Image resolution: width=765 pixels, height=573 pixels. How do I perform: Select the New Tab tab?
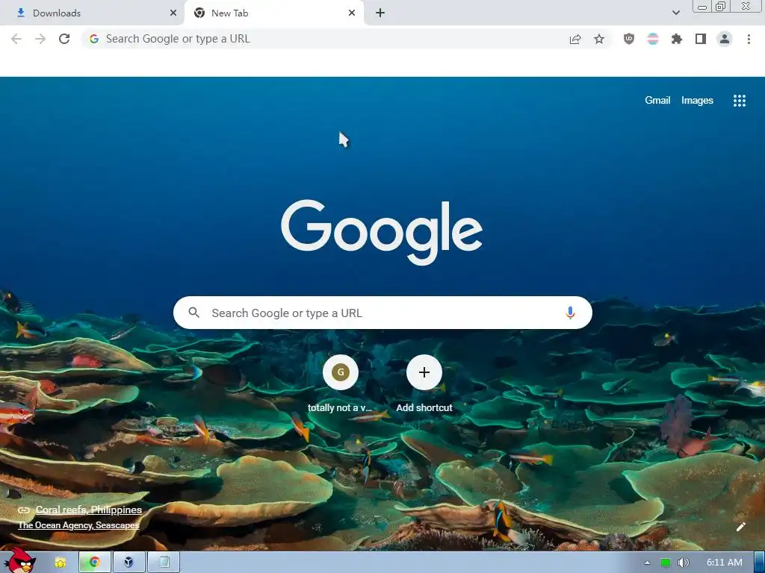coord(273,13)
